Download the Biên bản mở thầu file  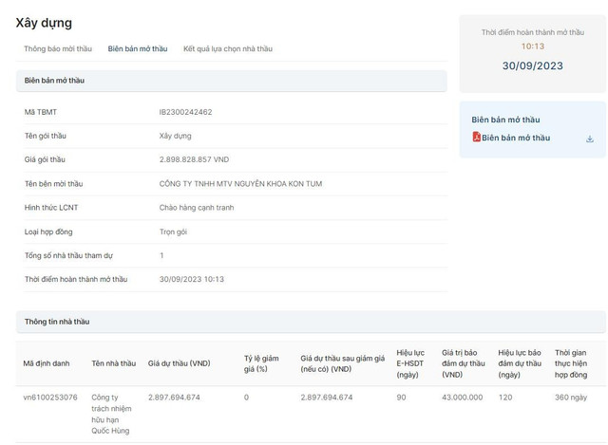click(589, 139)
